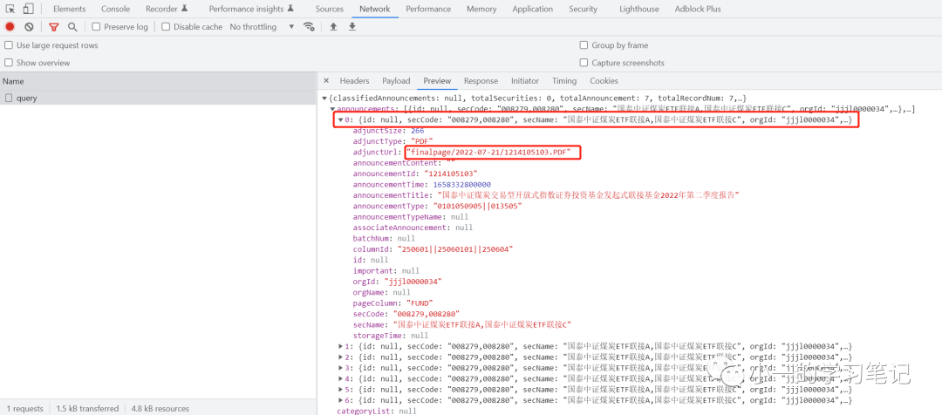Open Performance insights panel
The height and width of the screenshot is (415, 942).
pyautogui.click(x=251, y=9)
